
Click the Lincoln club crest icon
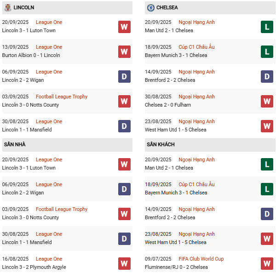click(x=8, y=8)
